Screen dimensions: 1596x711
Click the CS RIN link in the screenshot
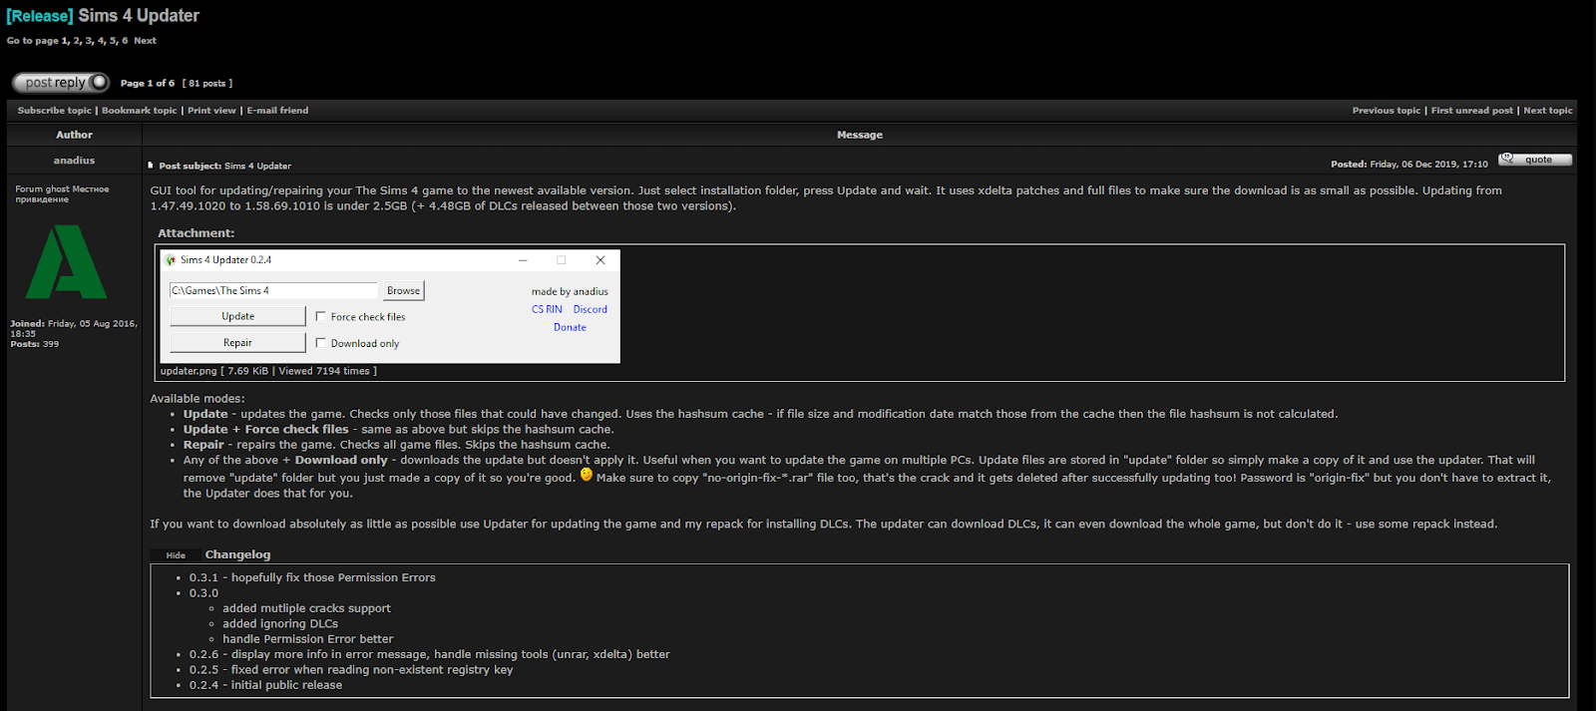pyautogui.click(x=547, y=309)
